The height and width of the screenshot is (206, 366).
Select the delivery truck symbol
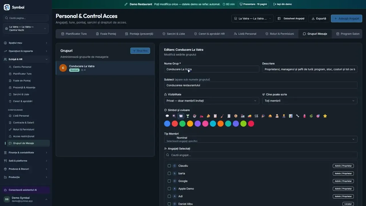coord(249,116)
